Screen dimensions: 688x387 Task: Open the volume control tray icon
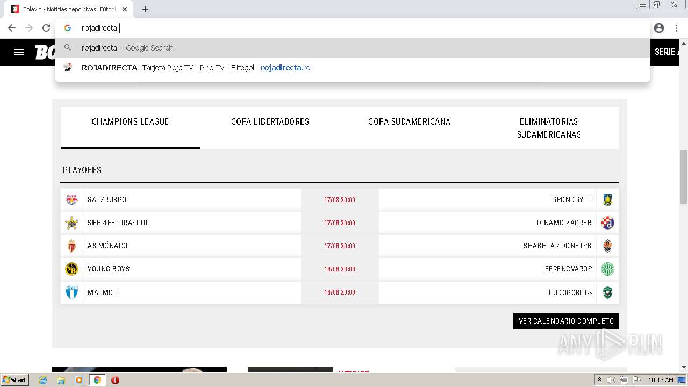point(611,380)
